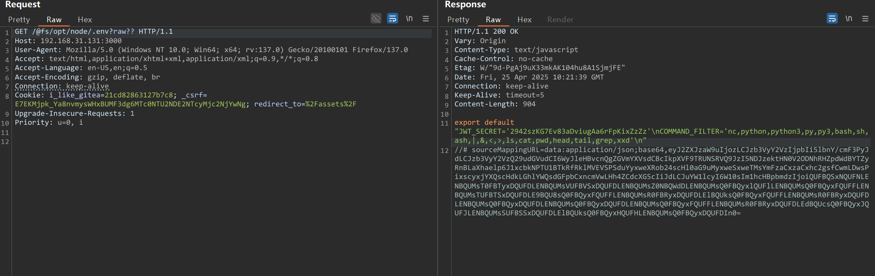Click the GET /@fs/opt/node/.env request line
This screenshot has width=875, height=276.
pyautogui.click(x=94, y=32)
